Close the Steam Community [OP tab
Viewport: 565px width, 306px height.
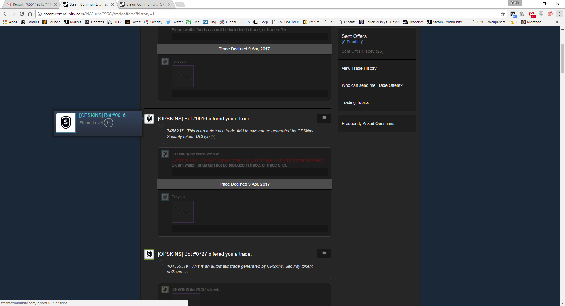[x=169, y=4]
